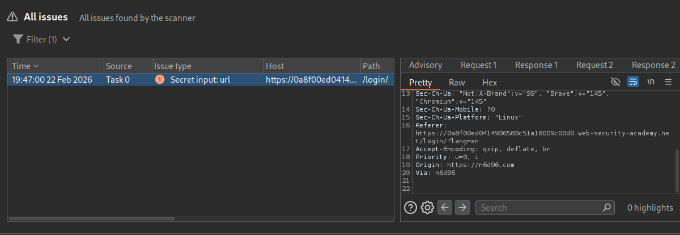Click inside the Search input field

coord(538,207)
